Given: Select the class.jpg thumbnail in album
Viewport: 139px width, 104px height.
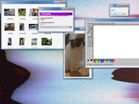Looking at the screenshot, I should point(33,12).
